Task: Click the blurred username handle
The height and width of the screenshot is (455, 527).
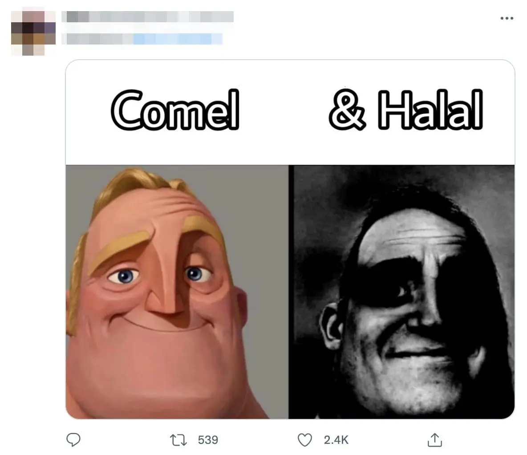Action: (x=142, y=39)
